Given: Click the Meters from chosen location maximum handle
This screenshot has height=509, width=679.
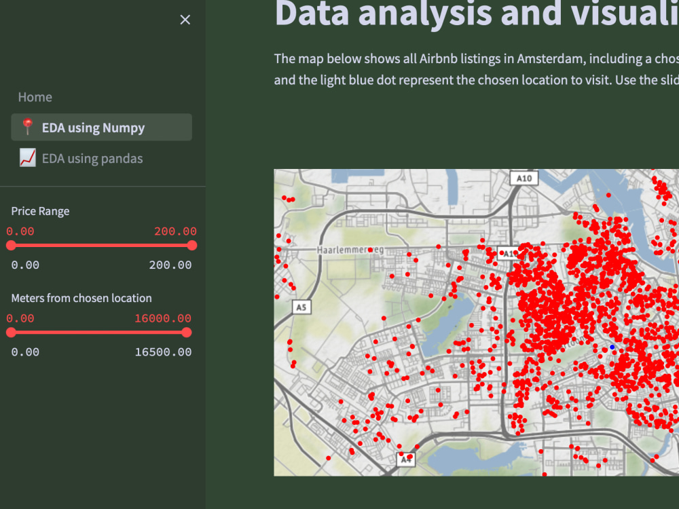Looking at the screenshot, I should click(187, 333).
